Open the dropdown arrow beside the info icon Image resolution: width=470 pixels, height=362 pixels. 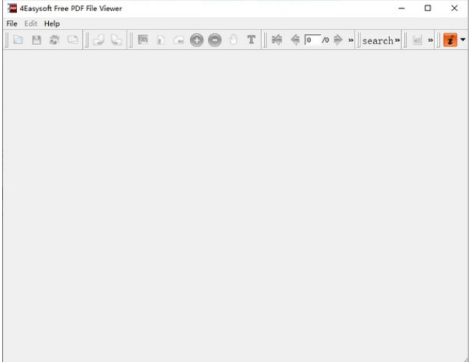pos(463,39)
